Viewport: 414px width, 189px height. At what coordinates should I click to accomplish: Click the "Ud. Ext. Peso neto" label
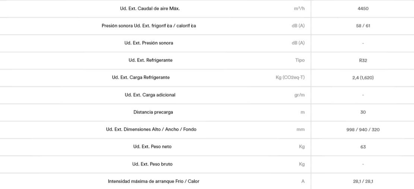click(152, 147)
